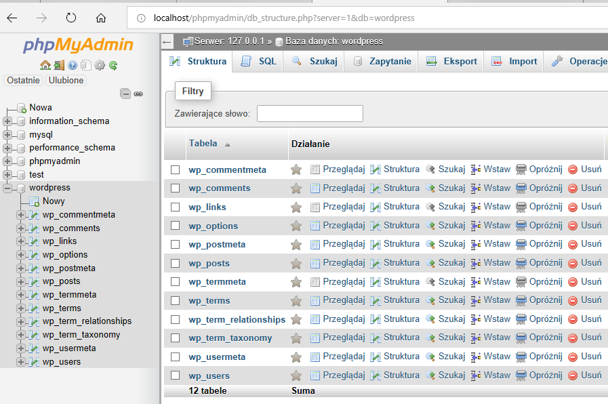
Task: Open phpMyAdmin documentation help icon
Action: 73,65
